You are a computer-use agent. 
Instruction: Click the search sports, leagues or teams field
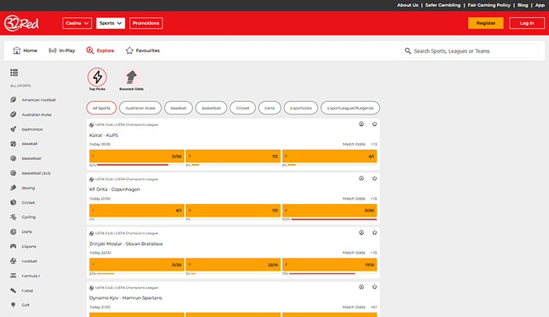click(470, 51)
